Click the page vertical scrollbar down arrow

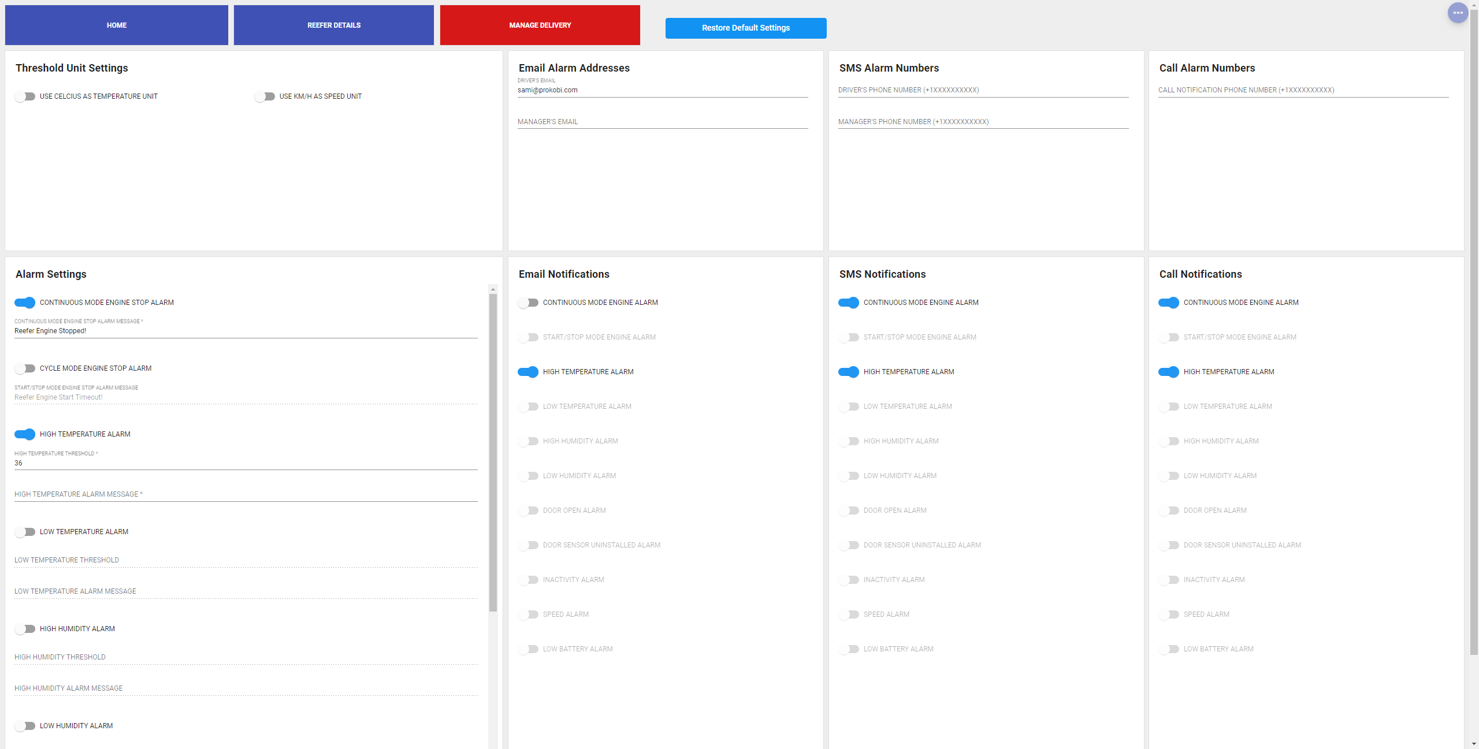pos(1474,744)
